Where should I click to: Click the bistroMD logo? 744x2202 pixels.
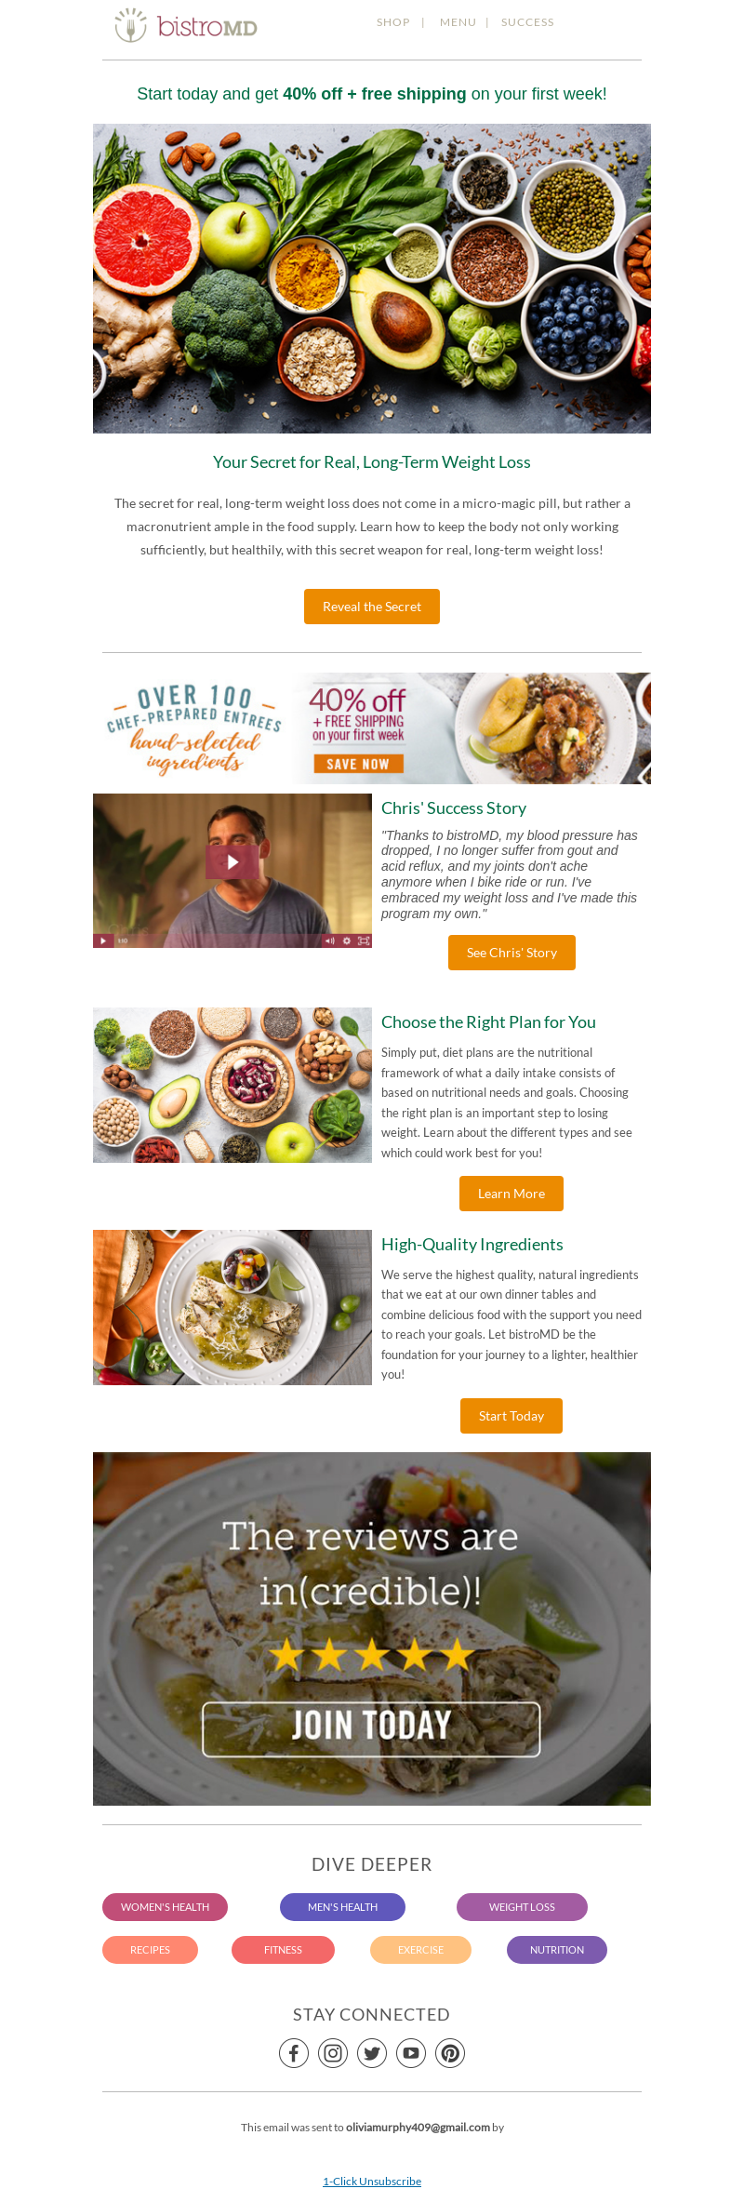tap(186, 25)
